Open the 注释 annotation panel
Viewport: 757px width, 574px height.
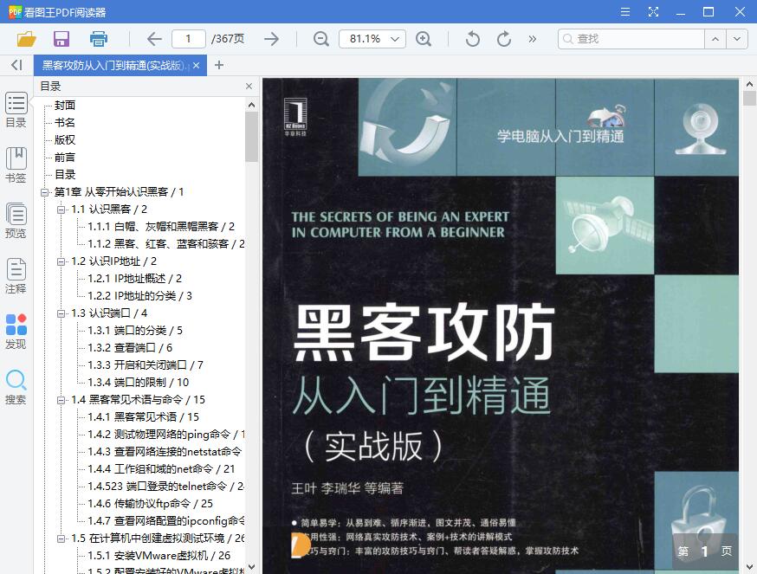[x=16, y=277]
